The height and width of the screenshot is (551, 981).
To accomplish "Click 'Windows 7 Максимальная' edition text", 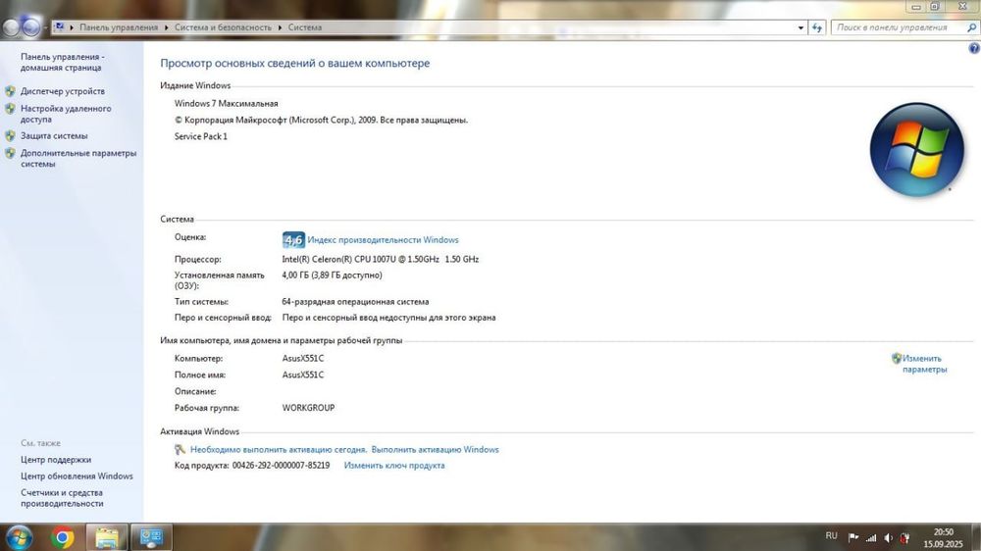I will coord(226,104).
